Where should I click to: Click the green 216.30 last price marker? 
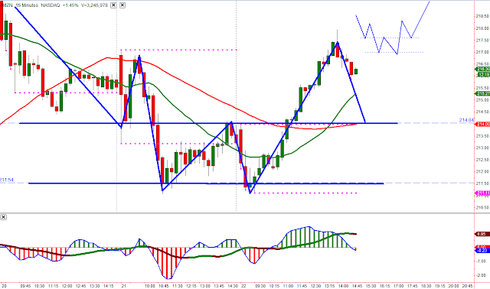[482, 69]
